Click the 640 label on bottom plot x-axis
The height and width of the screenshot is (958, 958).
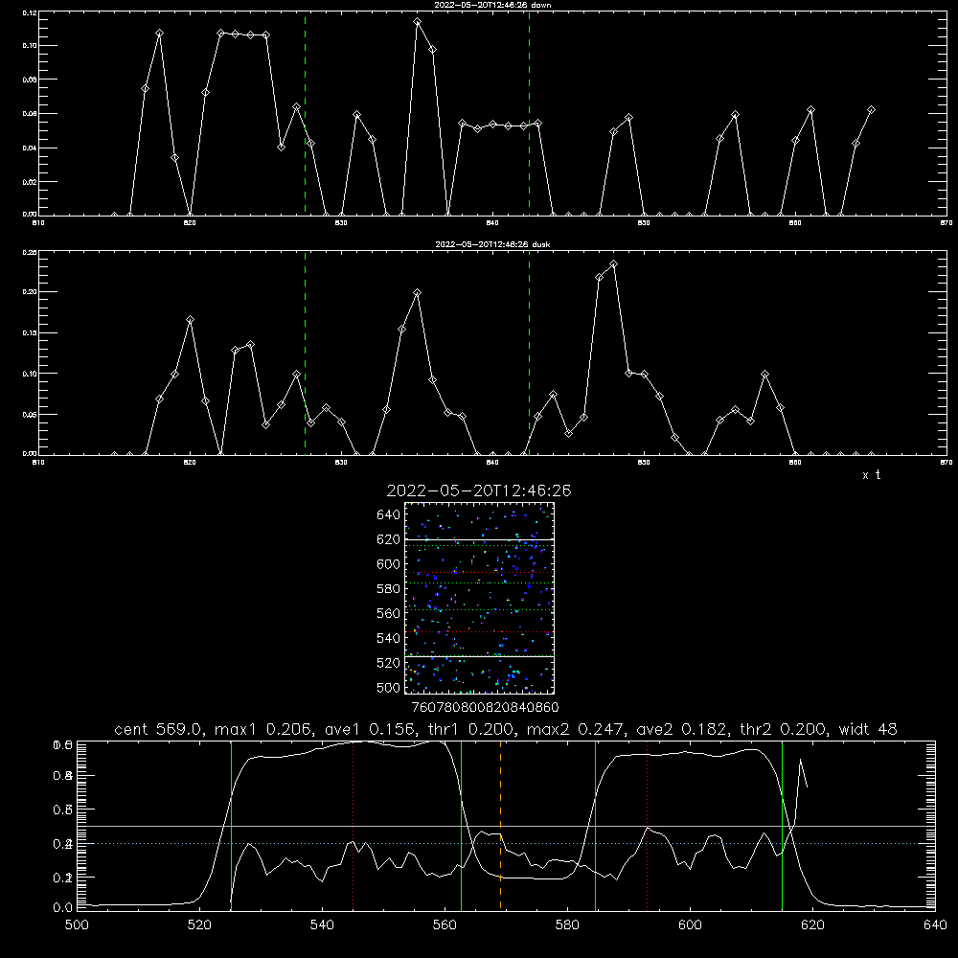click(935, 925)
